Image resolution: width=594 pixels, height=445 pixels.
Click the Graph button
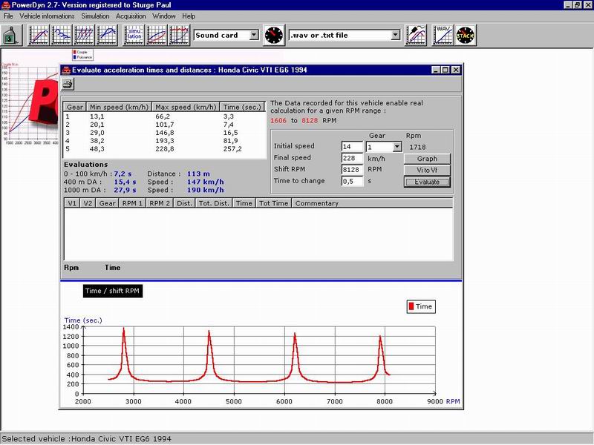[427, 159]
